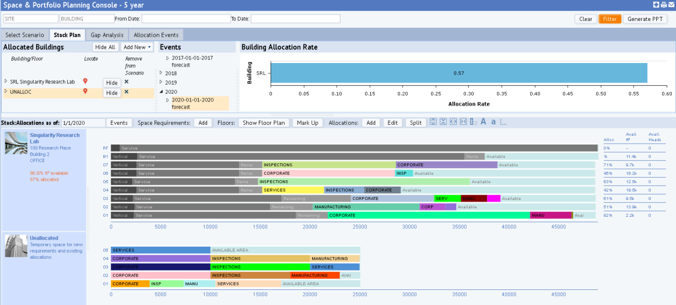The height and width of the screenshot is (305, 676).
Task: Locate SRL Singularity Research Lab map pin
Action: (x=85, y=81)
